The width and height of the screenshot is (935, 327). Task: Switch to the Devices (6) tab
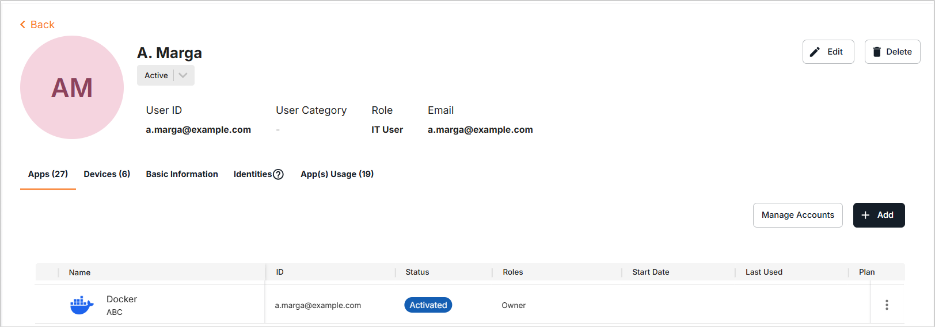[107, 174]
